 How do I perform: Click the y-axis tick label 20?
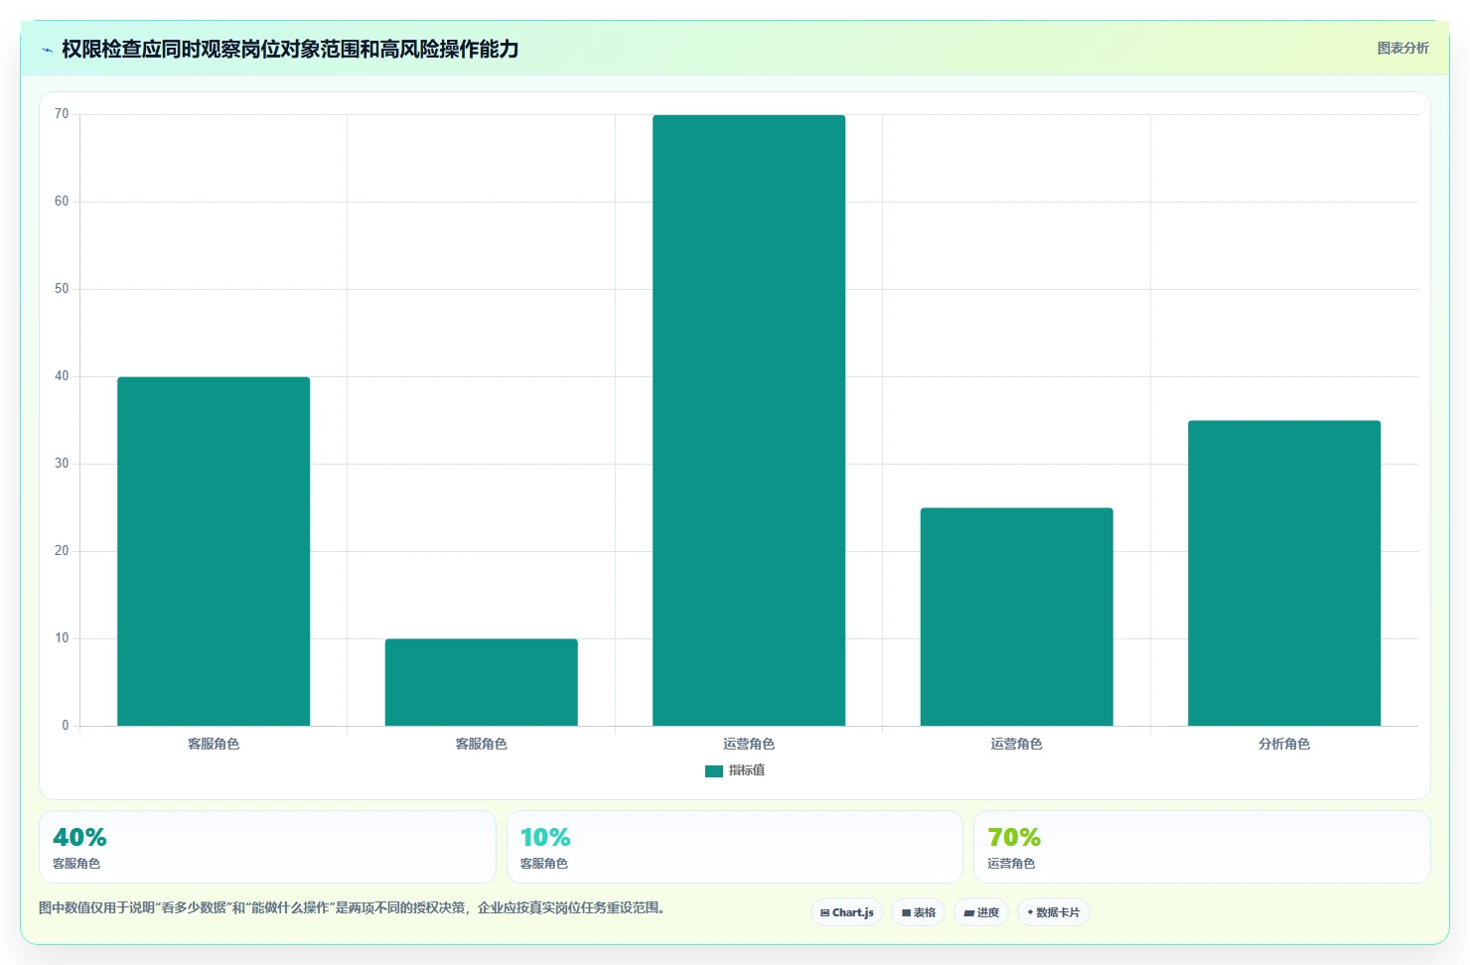[62, 551]
